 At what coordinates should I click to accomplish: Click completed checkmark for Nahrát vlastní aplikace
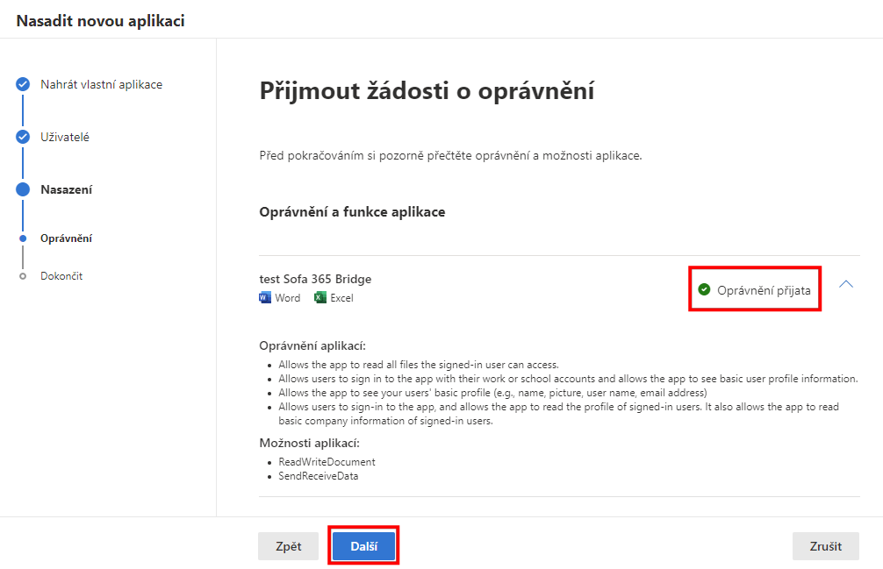pos(23,84)
